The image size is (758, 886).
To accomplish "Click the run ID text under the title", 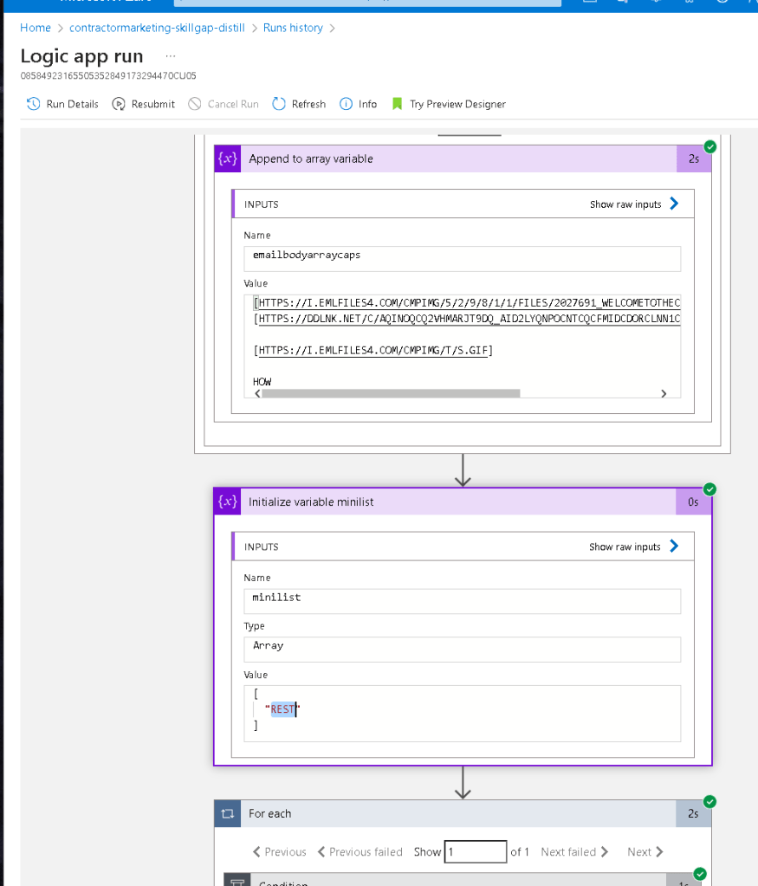I will (x=108, y=75).
